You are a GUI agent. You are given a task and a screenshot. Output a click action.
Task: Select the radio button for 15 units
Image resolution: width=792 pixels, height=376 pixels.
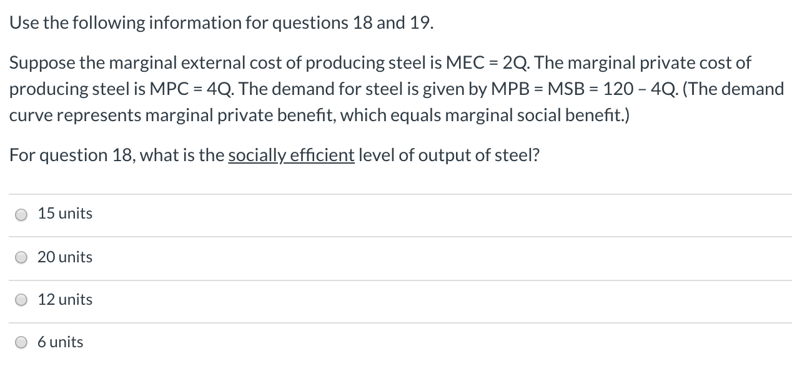click(21, 214)
